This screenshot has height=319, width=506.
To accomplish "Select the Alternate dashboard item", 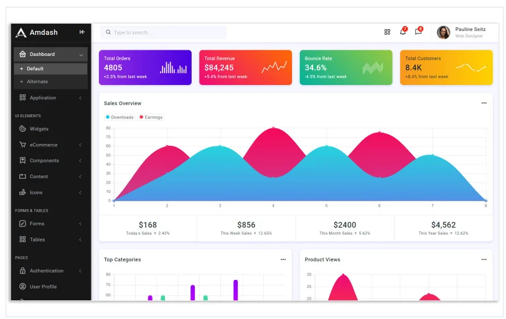I will tap(37, 81).
